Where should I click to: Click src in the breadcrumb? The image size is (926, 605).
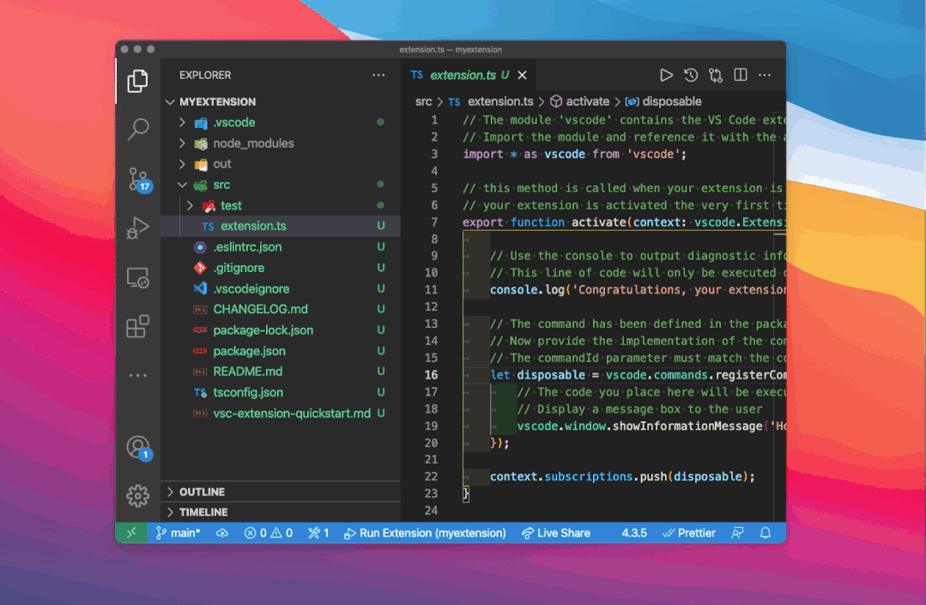(x=423, y=101)
